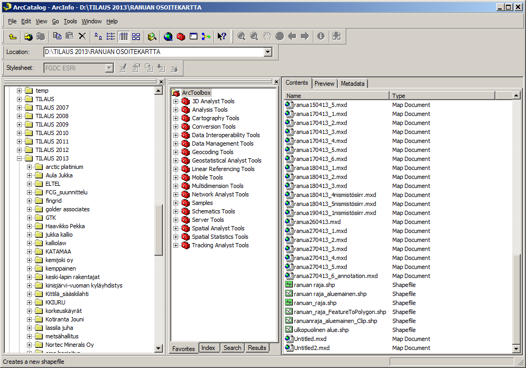
Task: Select the Zoom In tool
Action: [x=241, y=37]
